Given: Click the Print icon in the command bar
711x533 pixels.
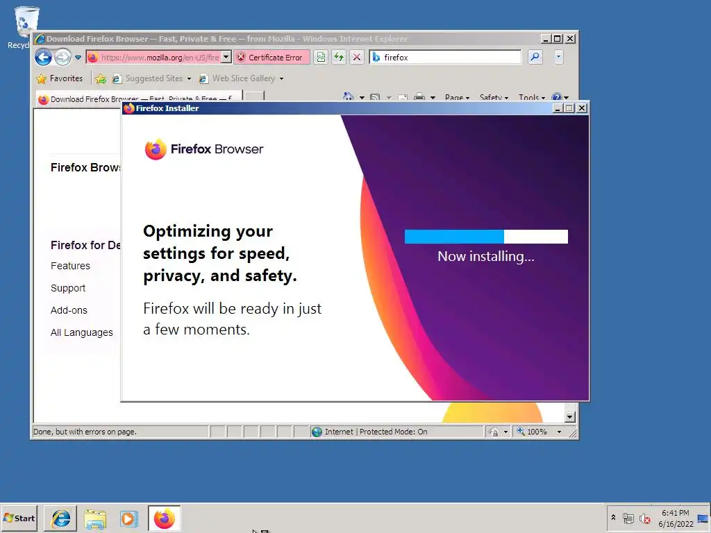Looking at the screenshot, I should pos(419,97).
